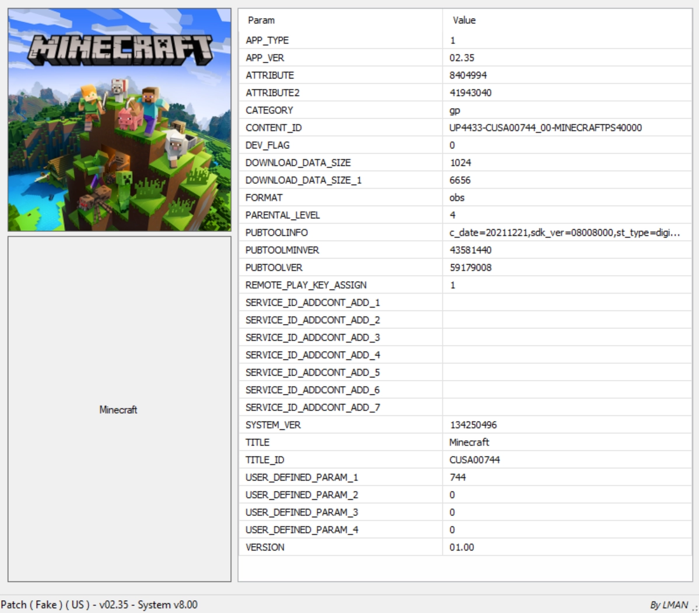Click the status bar patch version text
Viewport: 699px width, 613px height.
(x=99, y=604)
